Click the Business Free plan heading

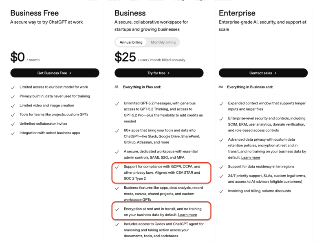[35, 13]
